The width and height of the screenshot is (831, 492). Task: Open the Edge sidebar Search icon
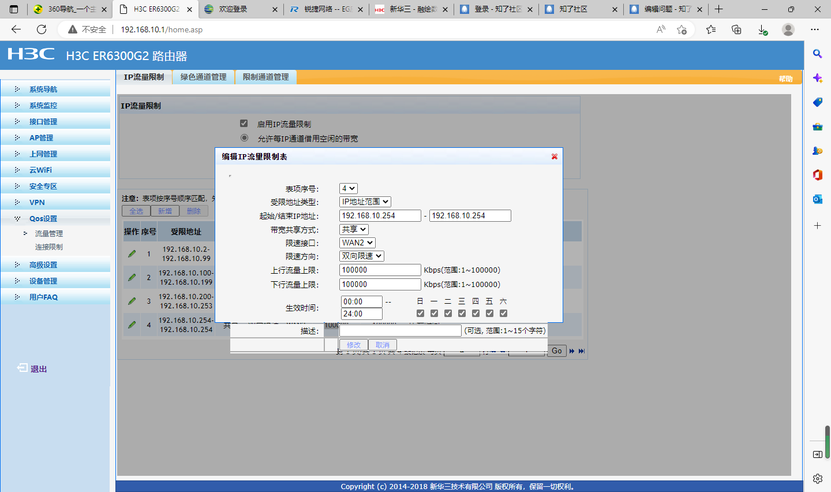818,54
